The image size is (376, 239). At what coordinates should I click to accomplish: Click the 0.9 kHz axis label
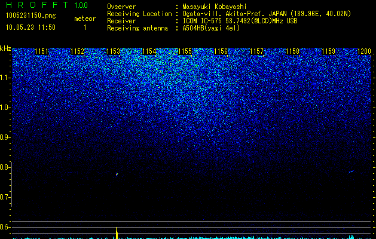coord(5,137)
